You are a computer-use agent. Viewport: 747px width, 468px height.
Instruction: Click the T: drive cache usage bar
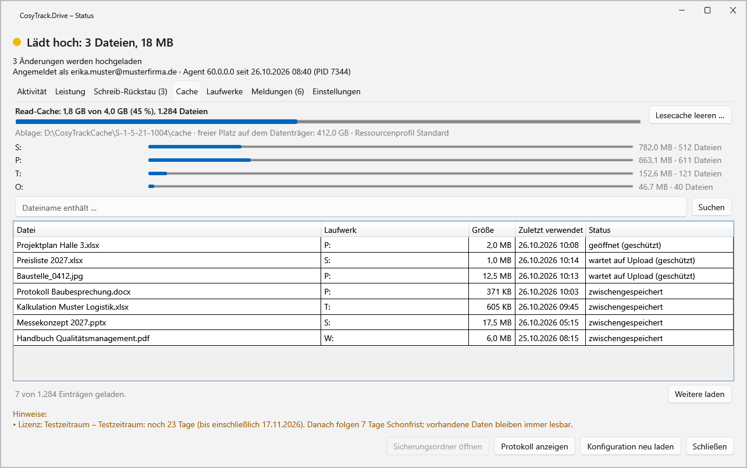tap(390, 173)
